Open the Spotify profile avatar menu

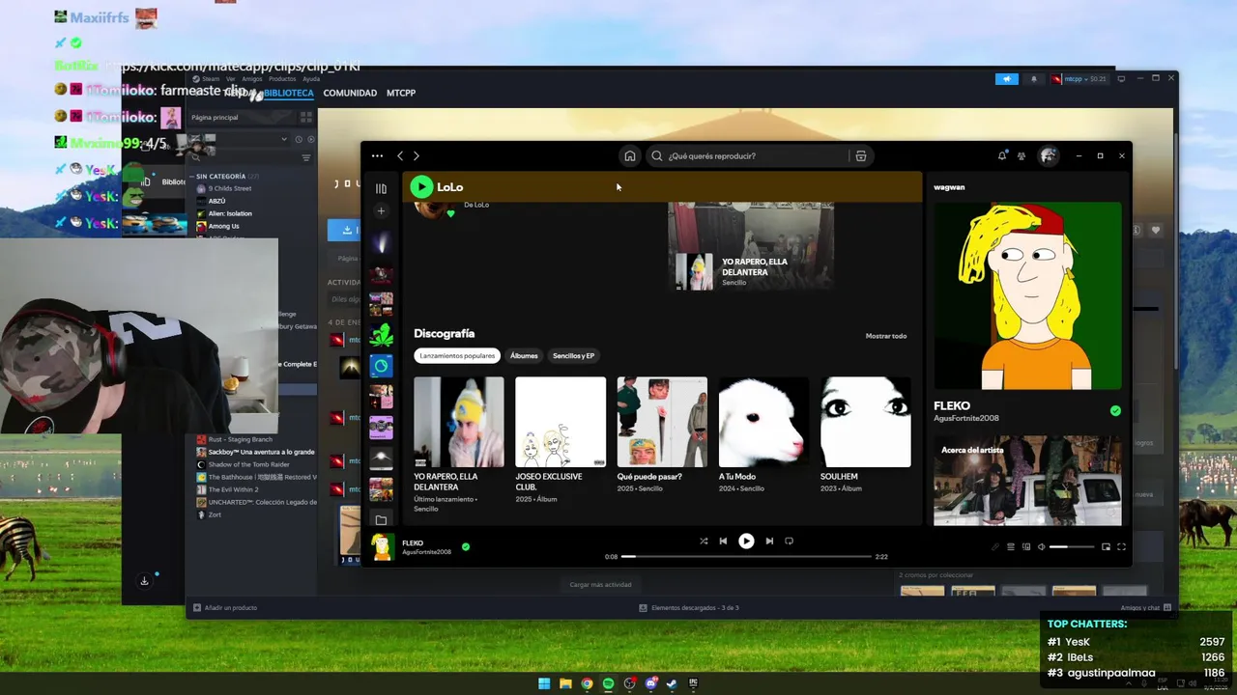click(x=1048, y=155)
